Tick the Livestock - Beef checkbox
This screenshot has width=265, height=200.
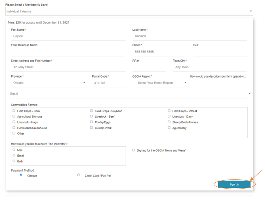[91, 116]
